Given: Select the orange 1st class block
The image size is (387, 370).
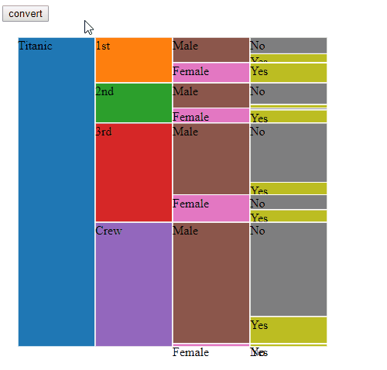Looking at the screenshot, I should [x=134, y=60].
